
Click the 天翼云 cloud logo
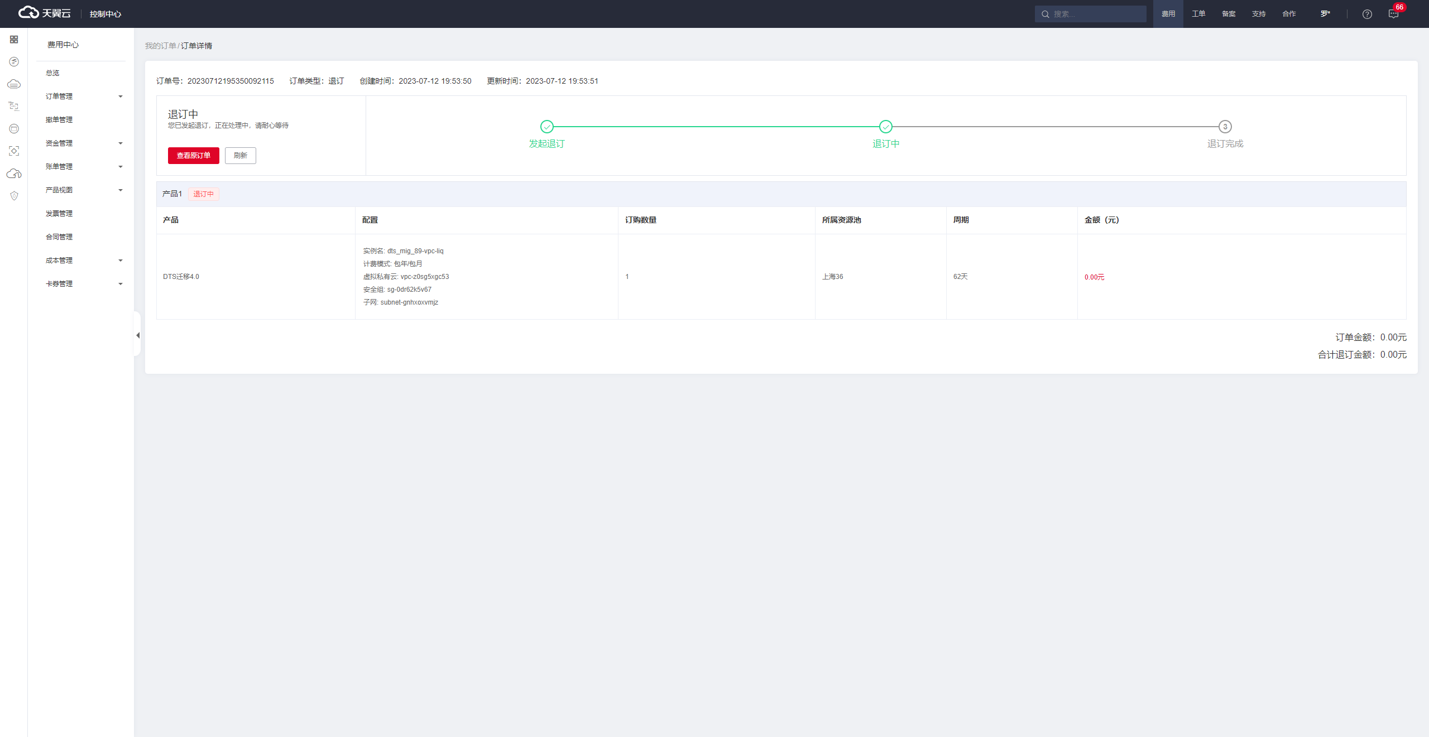pos(45,13)
